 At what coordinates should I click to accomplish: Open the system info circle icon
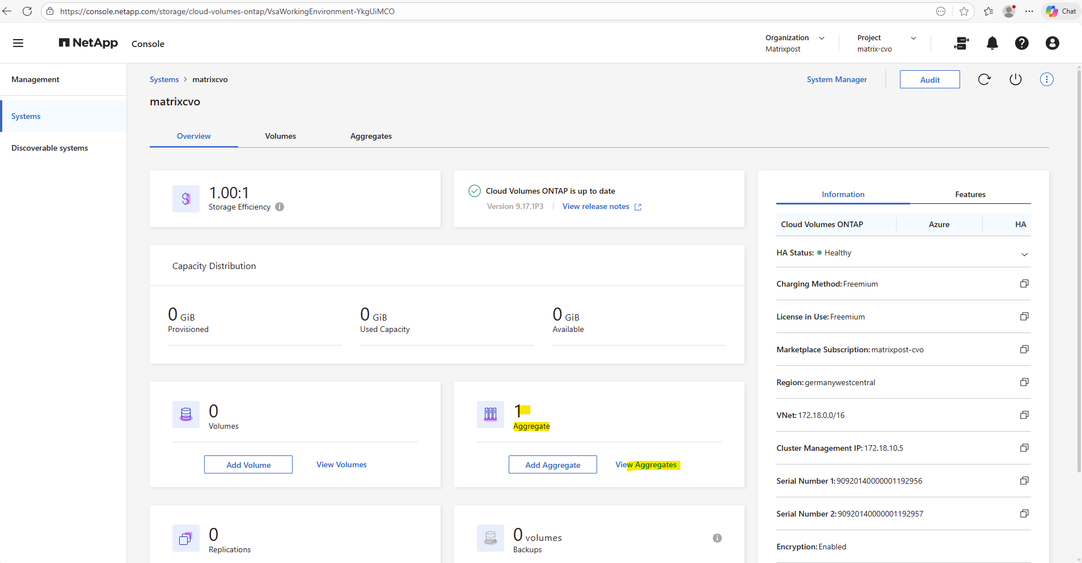[1046, 79]
